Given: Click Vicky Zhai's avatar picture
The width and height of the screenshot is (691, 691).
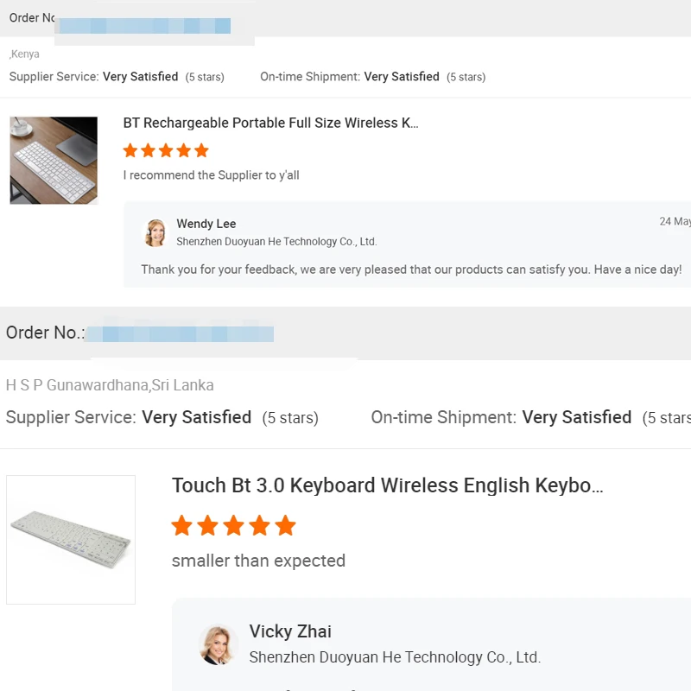Looking at the screenshot, I should [219, 644].
